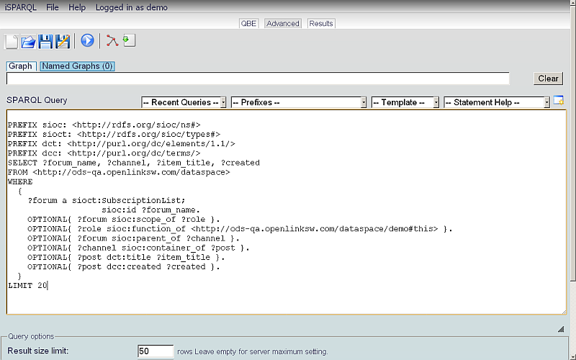The width and height of the screenshot is (576, 360).
Task: Switch to the Results tab
Action: (x=321, y=24)
